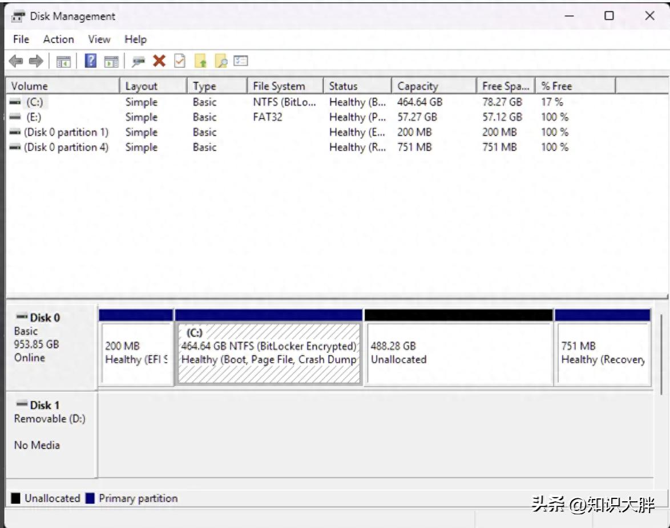Click the red X Delete toolbar icon

pos(159,61)
